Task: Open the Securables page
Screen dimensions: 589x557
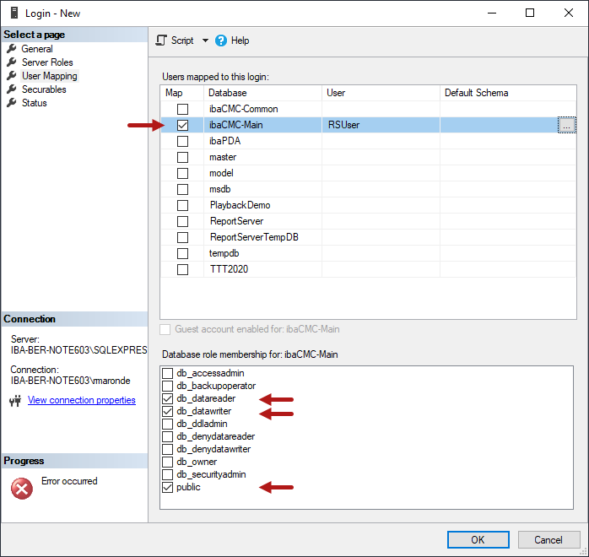Action: click(44, 89)
